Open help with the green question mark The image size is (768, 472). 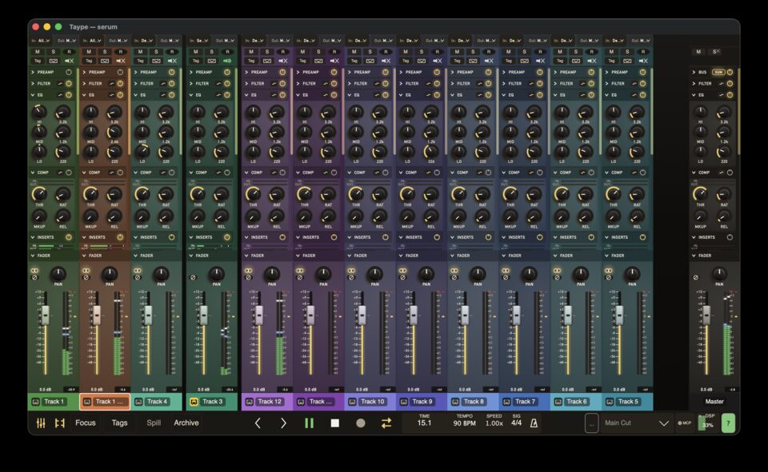point(728,423)
